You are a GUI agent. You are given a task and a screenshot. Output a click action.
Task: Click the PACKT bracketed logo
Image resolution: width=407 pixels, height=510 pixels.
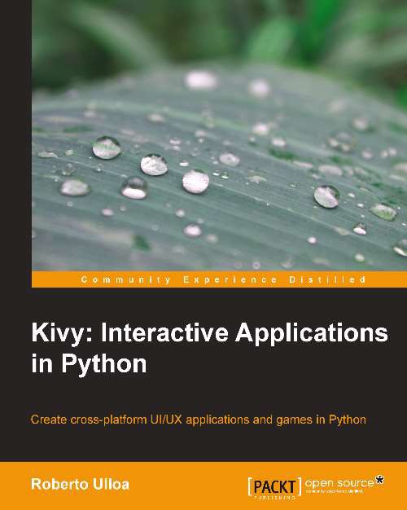pos(274,486)
